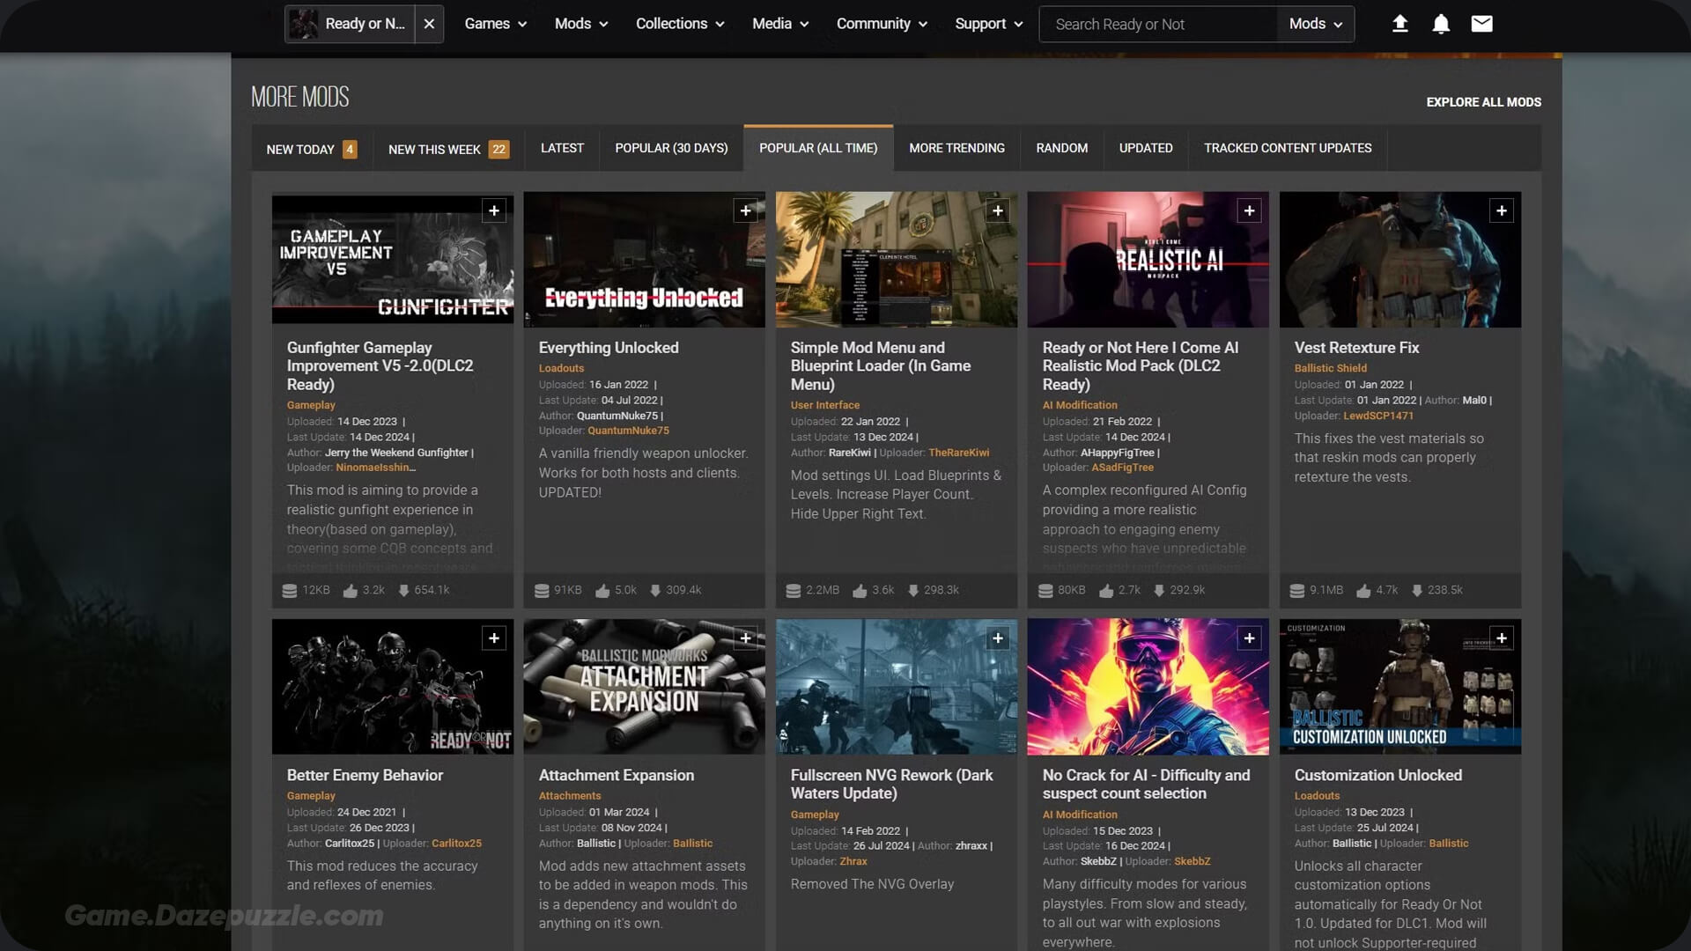Expand the Games dropdown menu
Screen dimensions: 1691x951
tap(496, 24)
